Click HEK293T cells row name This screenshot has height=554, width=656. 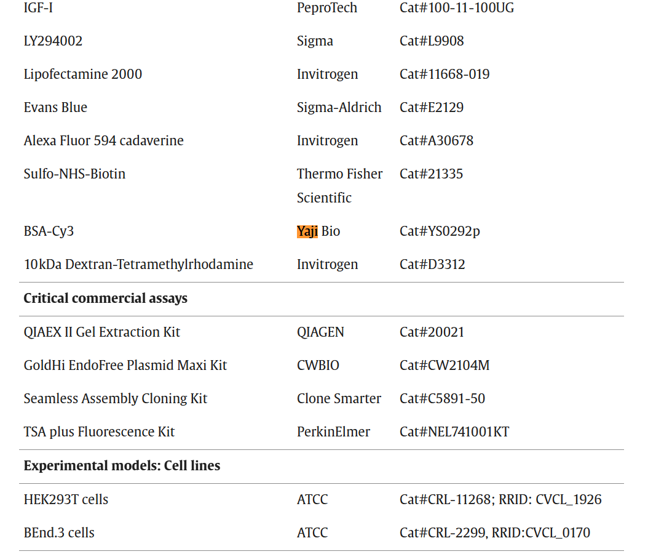pos(66,500)
